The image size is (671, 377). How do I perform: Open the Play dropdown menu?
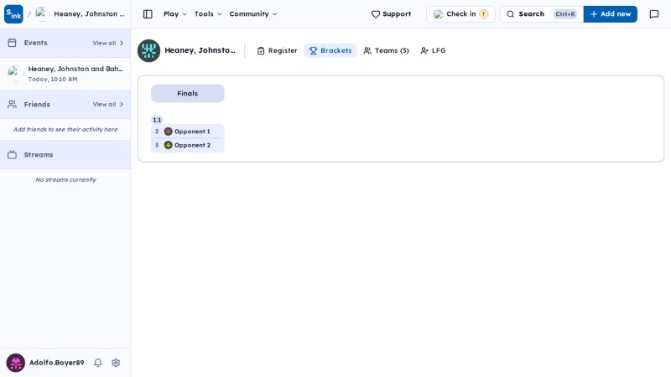175,14
